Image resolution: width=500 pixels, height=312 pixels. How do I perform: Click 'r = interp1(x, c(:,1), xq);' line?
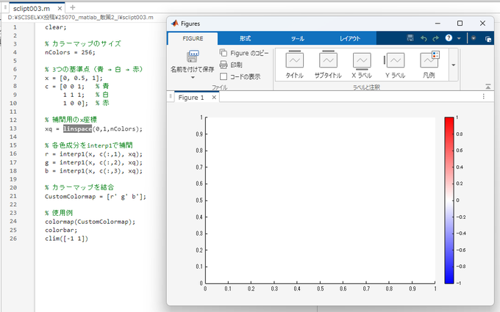pos(93,154)
